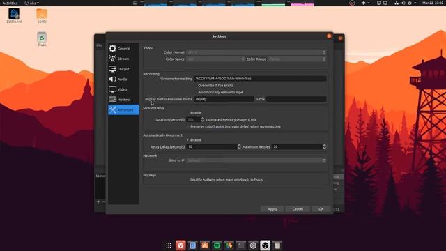Open the system menu via the power icon
The width and height of the screenshot is (446, 251).
pos(410,3)
